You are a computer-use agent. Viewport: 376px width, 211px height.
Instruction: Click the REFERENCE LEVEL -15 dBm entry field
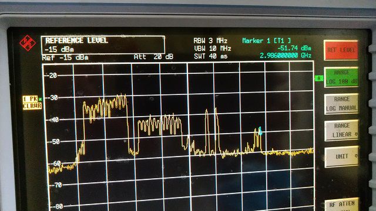click(x=103, y=45)
